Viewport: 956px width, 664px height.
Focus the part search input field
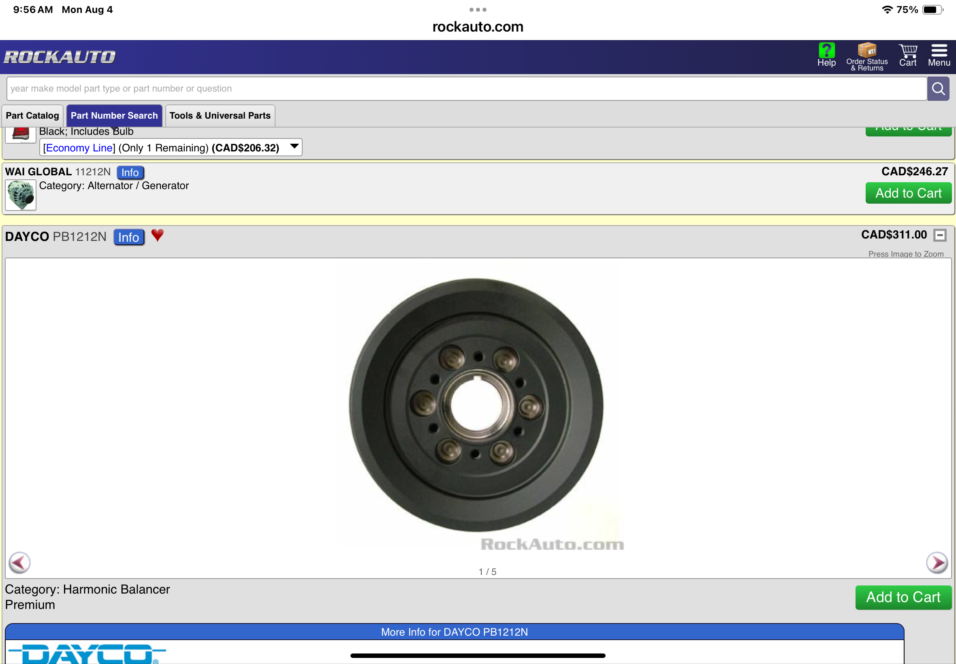pyautogui.click(x=467, y=88)
